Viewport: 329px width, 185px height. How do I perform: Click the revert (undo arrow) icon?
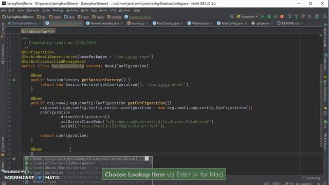(x=309, y=16)
